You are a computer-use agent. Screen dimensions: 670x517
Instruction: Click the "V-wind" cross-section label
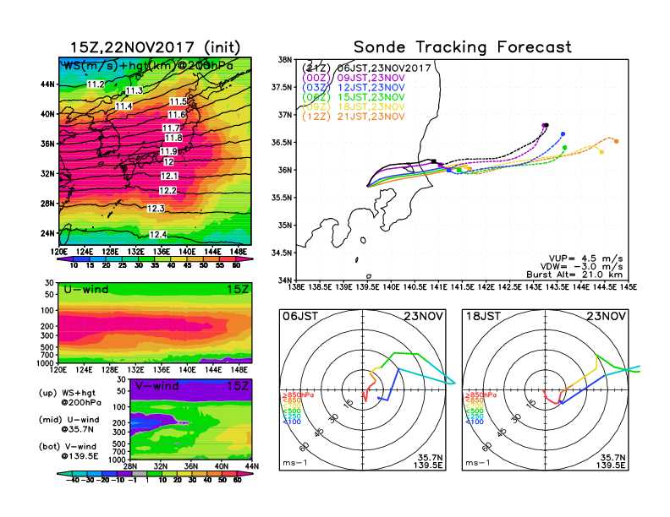157,386
